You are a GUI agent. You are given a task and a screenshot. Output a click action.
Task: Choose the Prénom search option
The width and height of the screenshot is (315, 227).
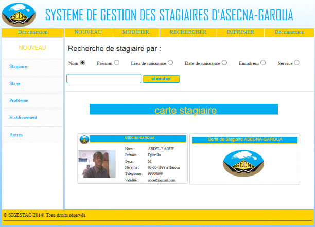click(116, 63)
